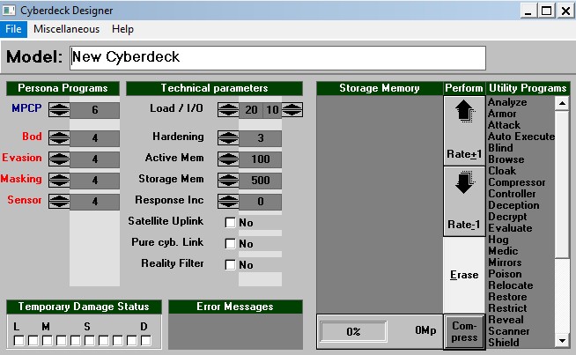The height and width of the screenshot is (355, 576).
Task: Select Scanner utility program
Action: click(509, 331)
